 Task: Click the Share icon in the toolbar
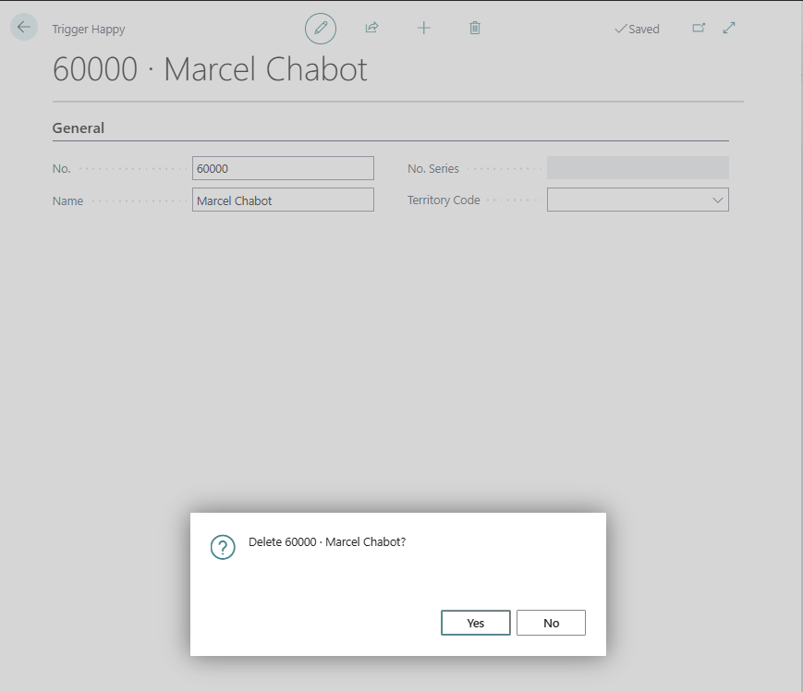tap(371, 28)
